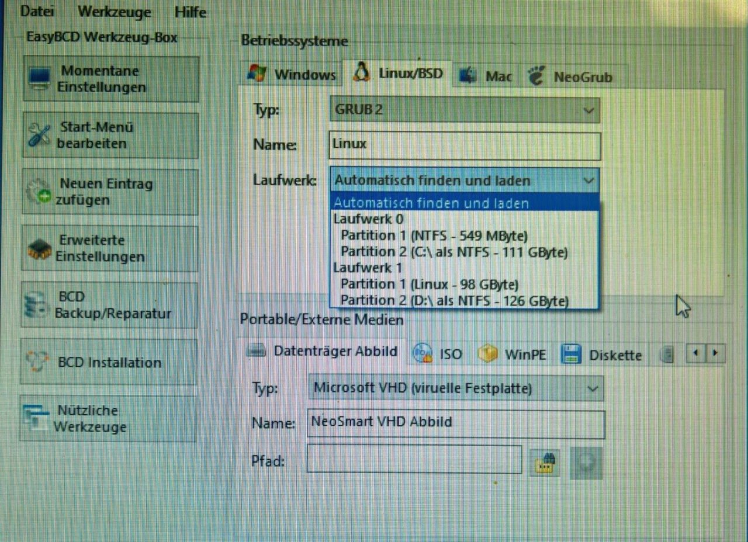Open the Werkzeuge menu
The width and height of the screenshot is (748, 542).
tap(114, 12)
